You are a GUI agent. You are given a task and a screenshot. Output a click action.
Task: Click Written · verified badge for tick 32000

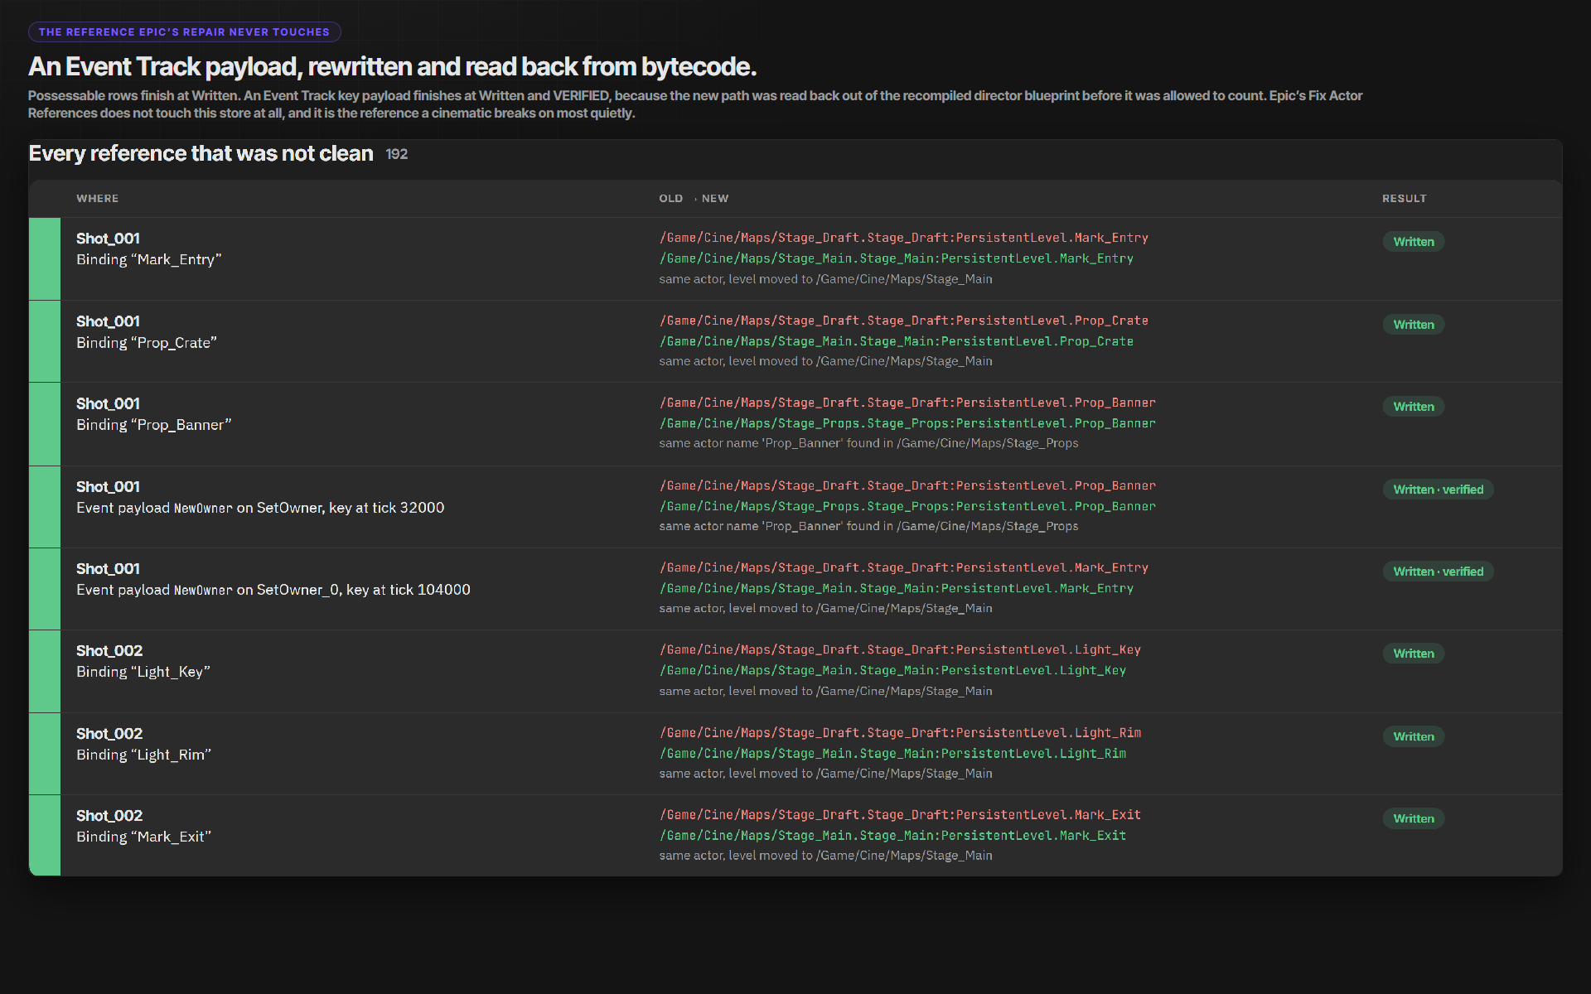click(1439, 490)
